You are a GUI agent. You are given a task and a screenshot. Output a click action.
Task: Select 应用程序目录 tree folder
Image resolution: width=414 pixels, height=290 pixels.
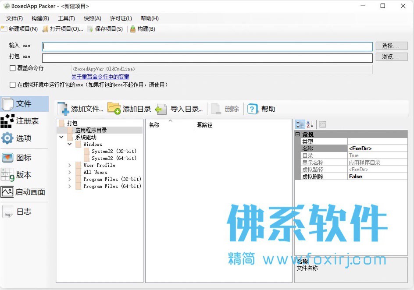91,130
